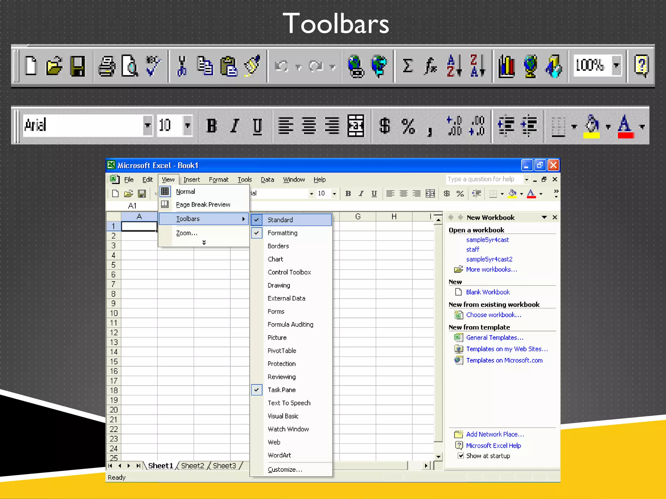Click the Chart Wizard icon
666x499 pixels.
point(507,67)
